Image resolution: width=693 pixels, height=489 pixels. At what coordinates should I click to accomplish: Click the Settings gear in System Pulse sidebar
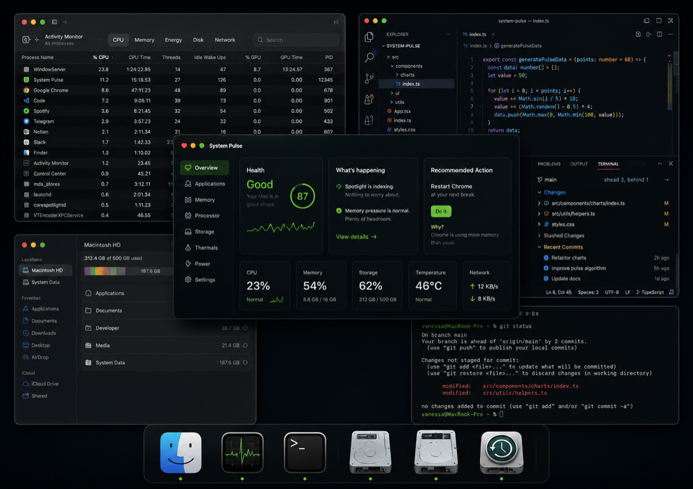pyautogui.click(x=188, y=279)
